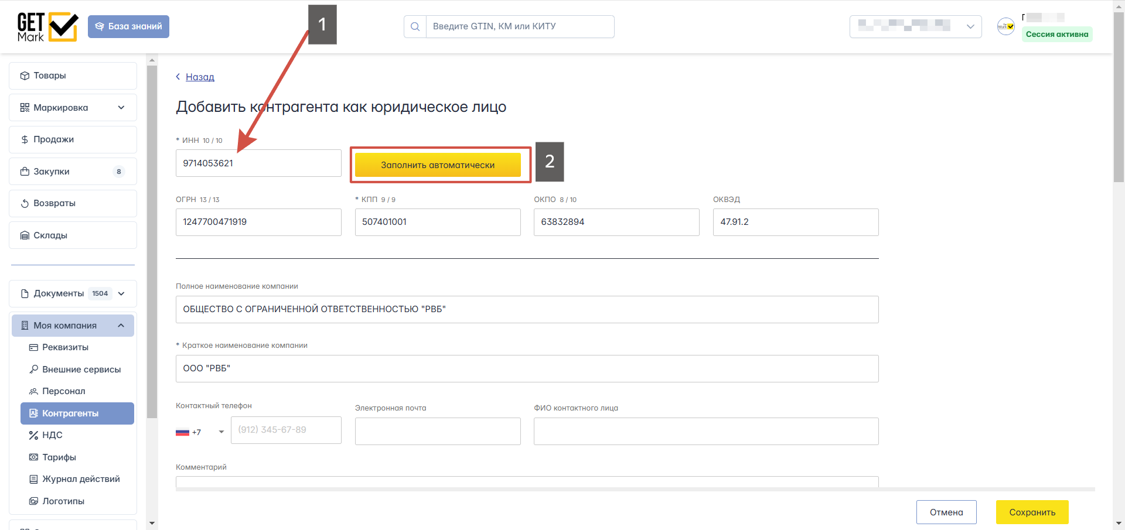Click the Краткое наименование компании field
1125x530 pixels.
527,368
